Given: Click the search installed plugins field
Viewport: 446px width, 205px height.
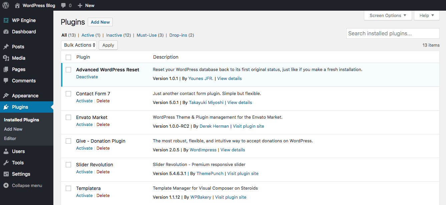Looking at the screenshot, I should coord(393,33).
